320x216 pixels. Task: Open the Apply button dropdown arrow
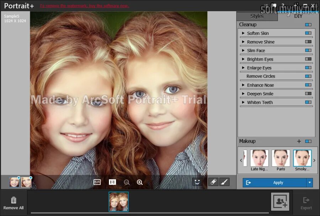pyautogui.click(x=310, y=182)
